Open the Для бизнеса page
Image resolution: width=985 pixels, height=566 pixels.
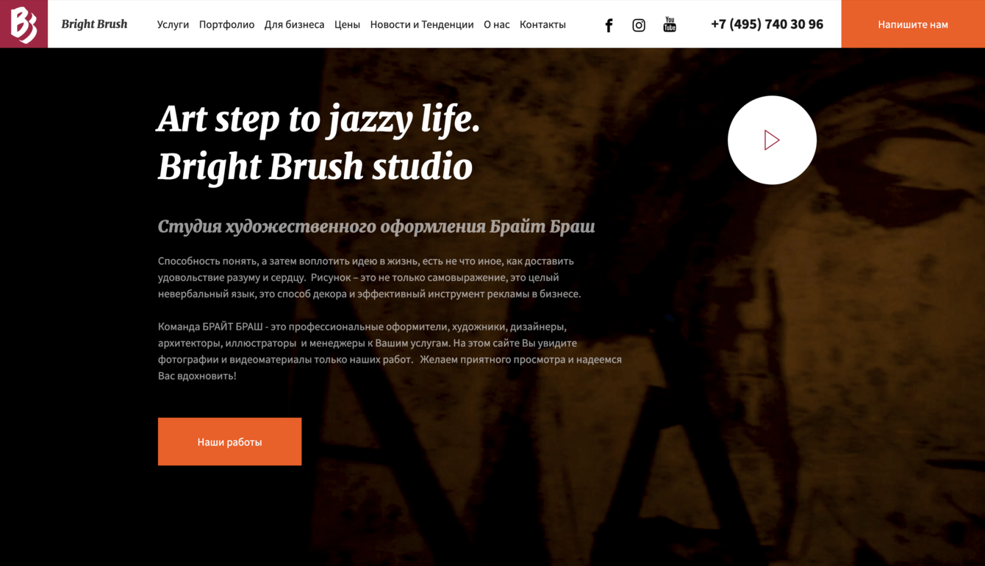tap(294, 24)
